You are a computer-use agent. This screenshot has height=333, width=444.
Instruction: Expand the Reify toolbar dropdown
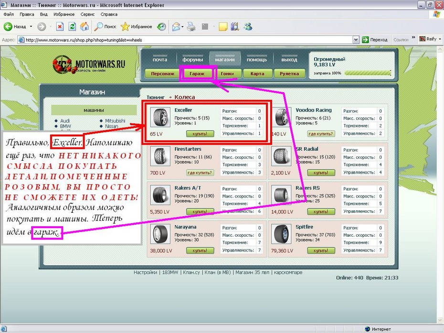pos(440,39)
